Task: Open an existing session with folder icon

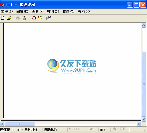Action: [x=9, y=18]
